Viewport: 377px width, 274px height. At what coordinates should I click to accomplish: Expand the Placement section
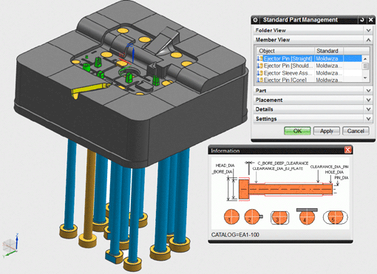tap(368, 100)
